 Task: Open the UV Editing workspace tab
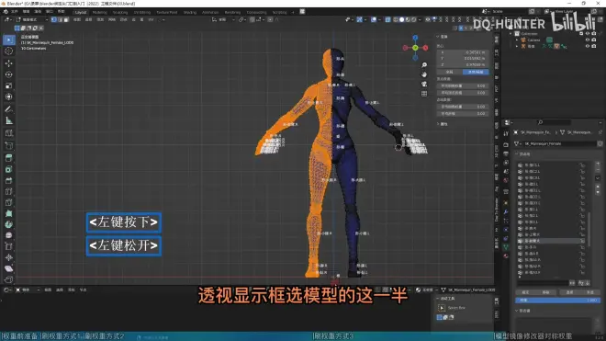click(141, 12)
